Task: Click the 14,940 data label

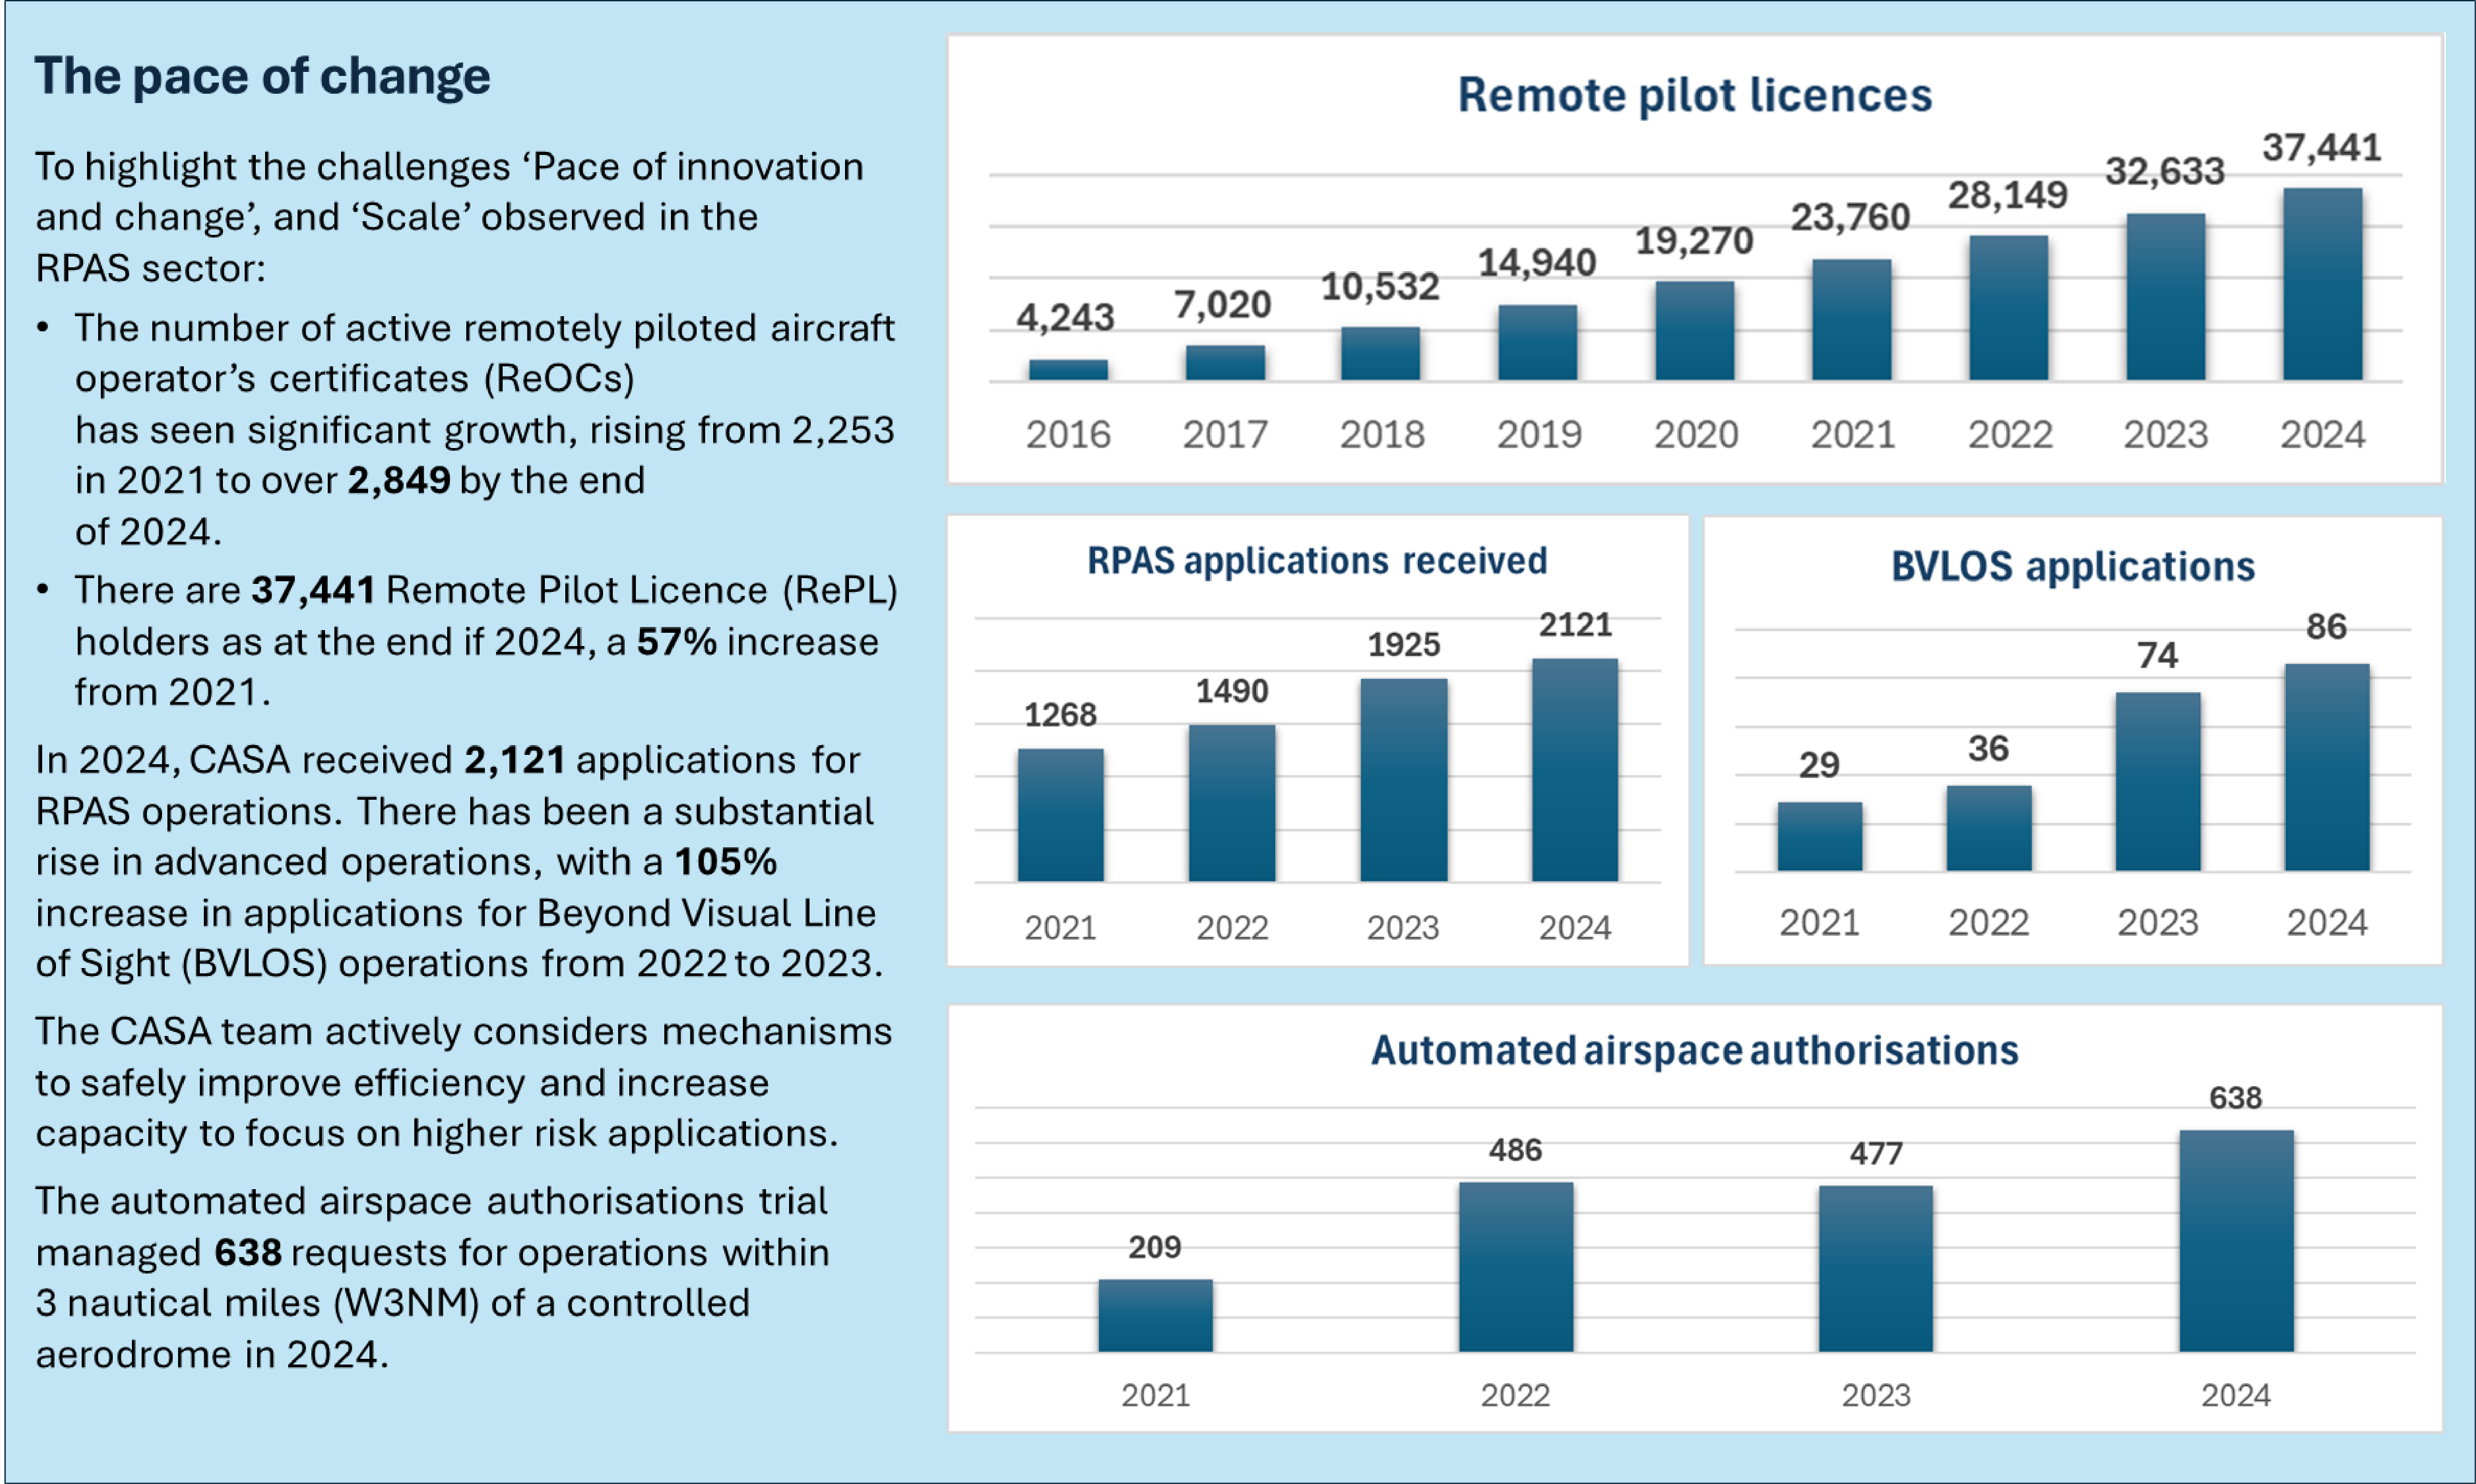Action: point(1537,262)
